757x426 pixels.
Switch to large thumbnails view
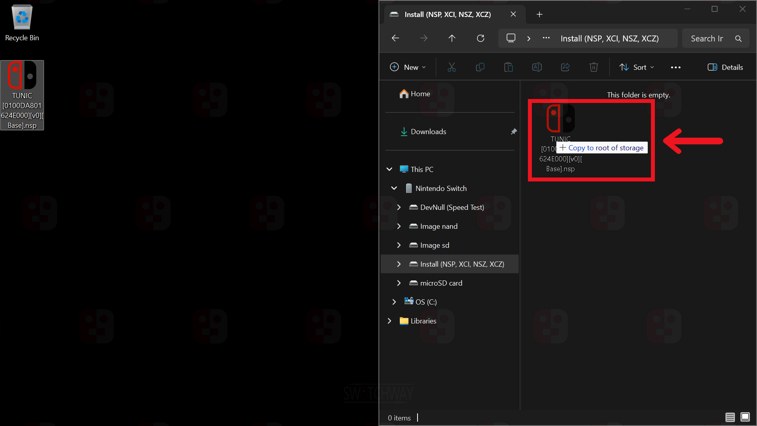point(745,417)
